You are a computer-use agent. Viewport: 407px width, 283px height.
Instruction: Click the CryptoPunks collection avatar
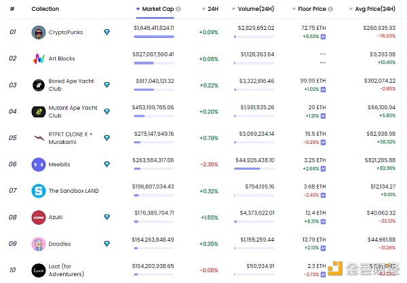pos(39,33)
